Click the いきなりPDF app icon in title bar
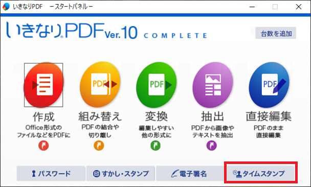311x187 pixels. pos(6,7)
